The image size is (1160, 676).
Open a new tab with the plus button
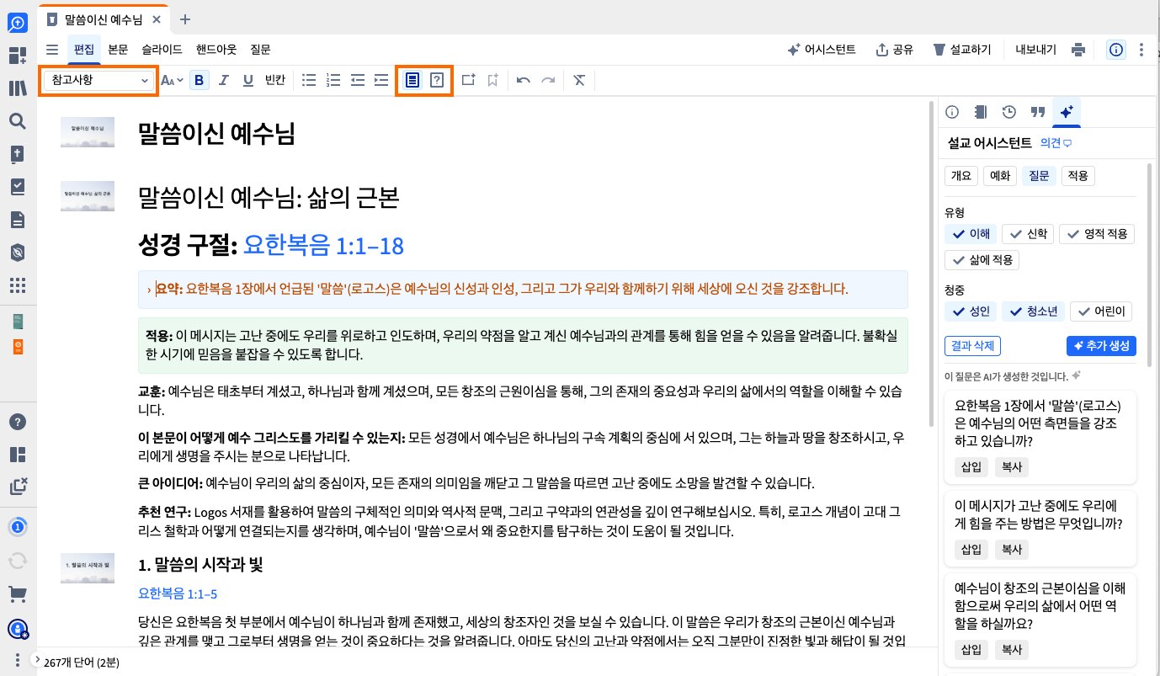(185, 19)
